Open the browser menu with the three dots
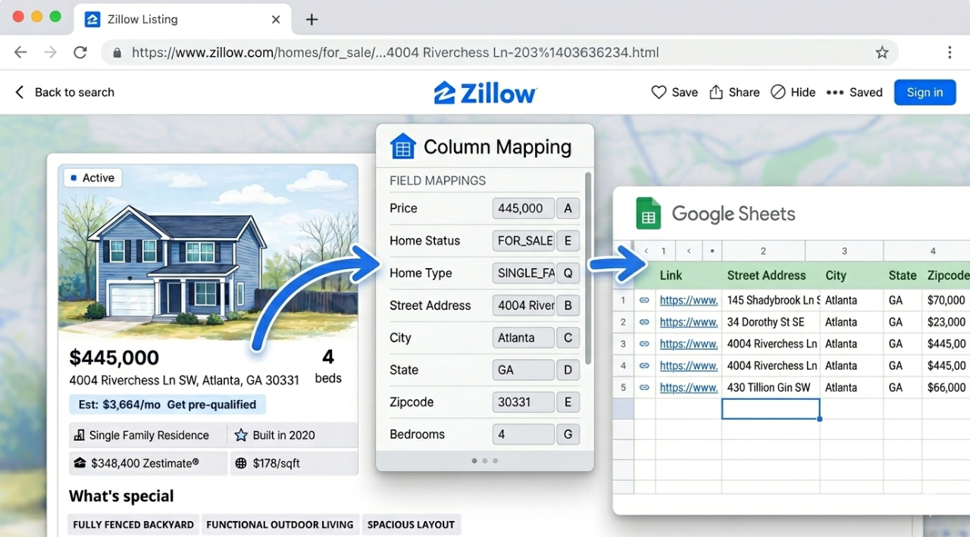This screenshot has width=970, height=537. click(x=950, y=52)
